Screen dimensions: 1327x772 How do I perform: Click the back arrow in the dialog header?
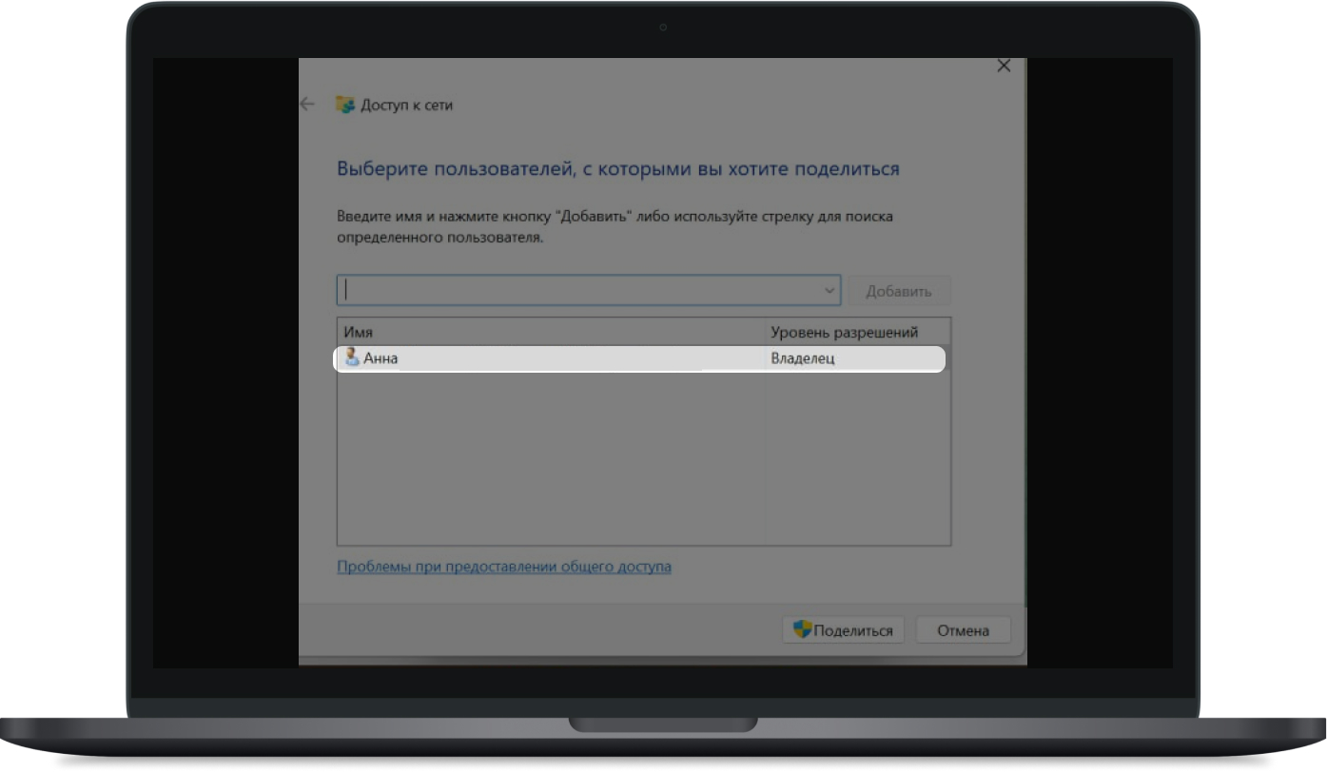307,105
